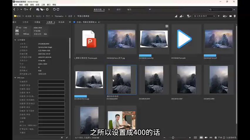Adjust the thumbnail size slider handle
Image resolution: width=250 pixels, height=140 pixels.
[x=173, y=138]
